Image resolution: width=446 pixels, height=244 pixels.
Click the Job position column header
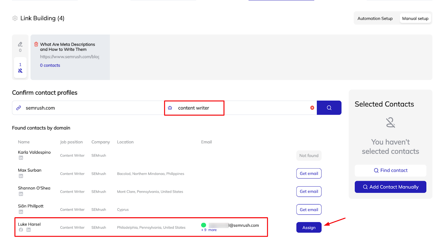71,142
